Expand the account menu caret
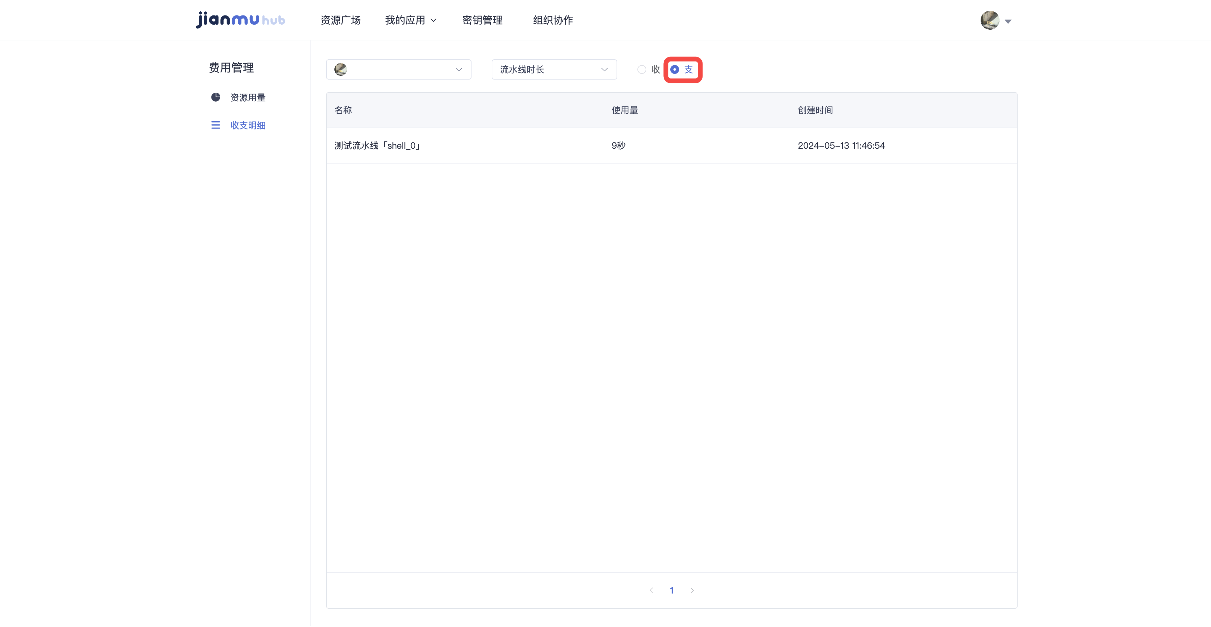This screenshot has width=1211, height=627. (x=1008, y=21)
